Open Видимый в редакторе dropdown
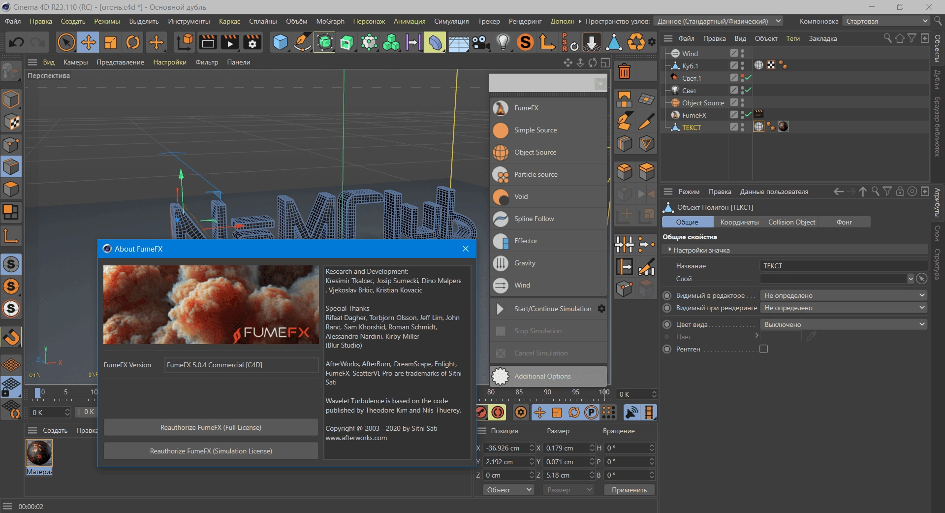Image resolution: width=945 pixels, height=513 pixels. (x=844, y=295)
